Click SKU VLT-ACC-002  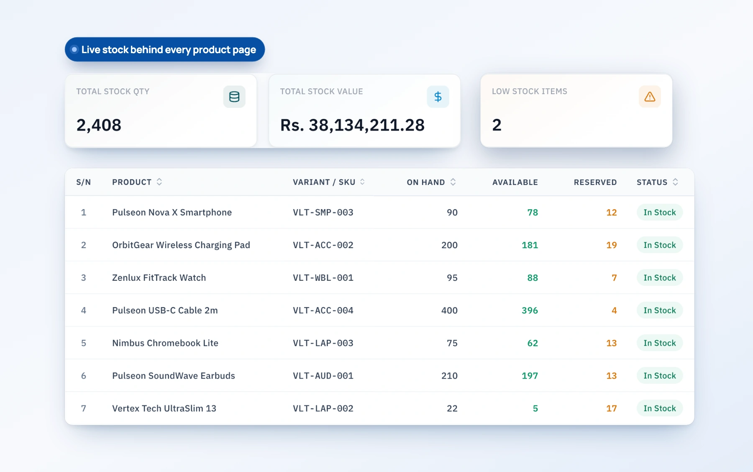click(323, 245)
